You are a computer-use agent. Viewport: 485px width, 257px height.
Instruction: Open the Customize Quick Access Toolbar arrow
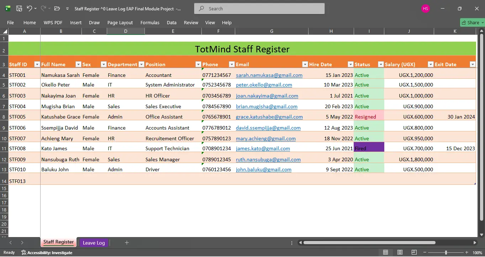67,9
